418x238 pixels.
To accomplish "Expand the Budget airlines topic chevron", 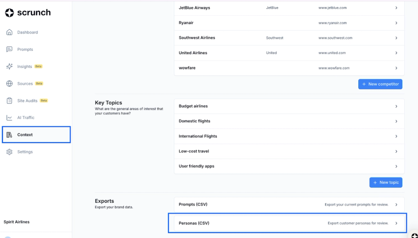I will pos(396,106).
